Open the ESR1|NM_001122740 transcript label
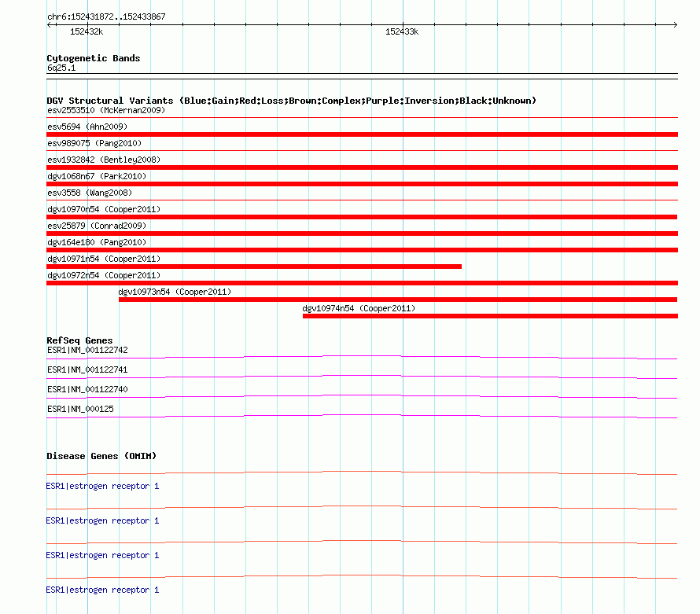The height and width of the screenshot is (614, 700). (87, 390)
